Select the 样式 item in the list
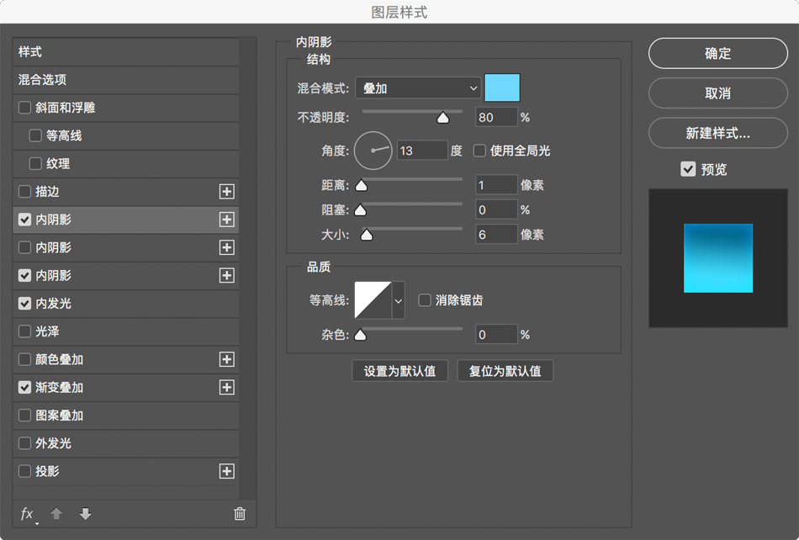Screen dimensions: 799x540 [125, 52]
